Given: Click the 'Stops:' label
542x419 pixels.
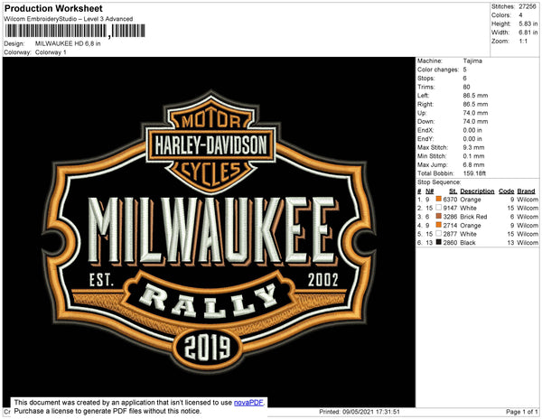Looking at the screenshot, I should click(x=425, y=78).
